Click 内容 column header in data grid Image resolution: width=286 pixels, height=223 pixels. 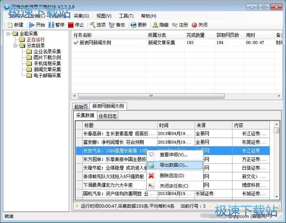[x=251, y=126]
